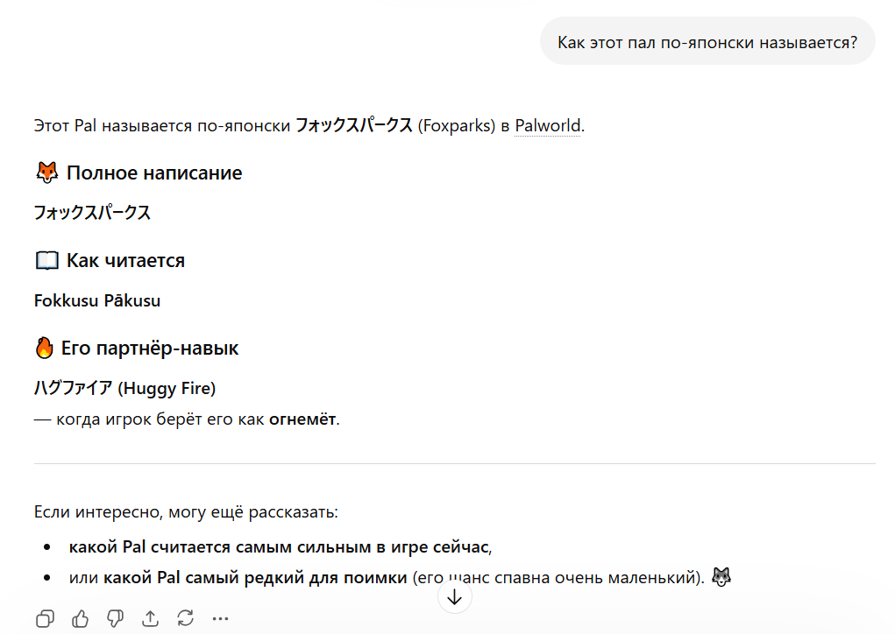Click the wolf emoji ending the list
895x634 pixels.
tap(721, 577)
